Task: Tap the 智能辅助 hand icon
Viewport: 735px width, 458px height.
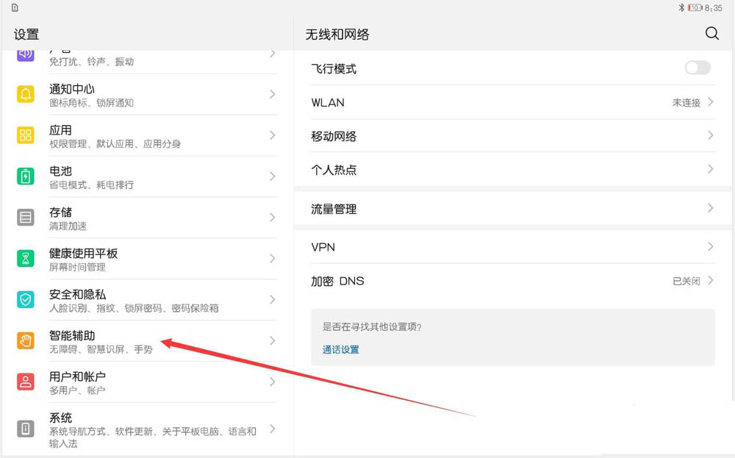Action: (24, 340)
